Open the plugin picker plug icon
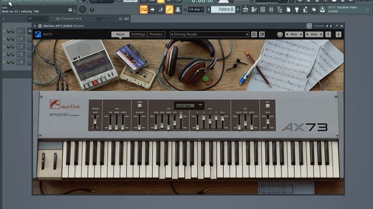Image resolution: width=373 pixels, height=209 pixels. point(297,10)
